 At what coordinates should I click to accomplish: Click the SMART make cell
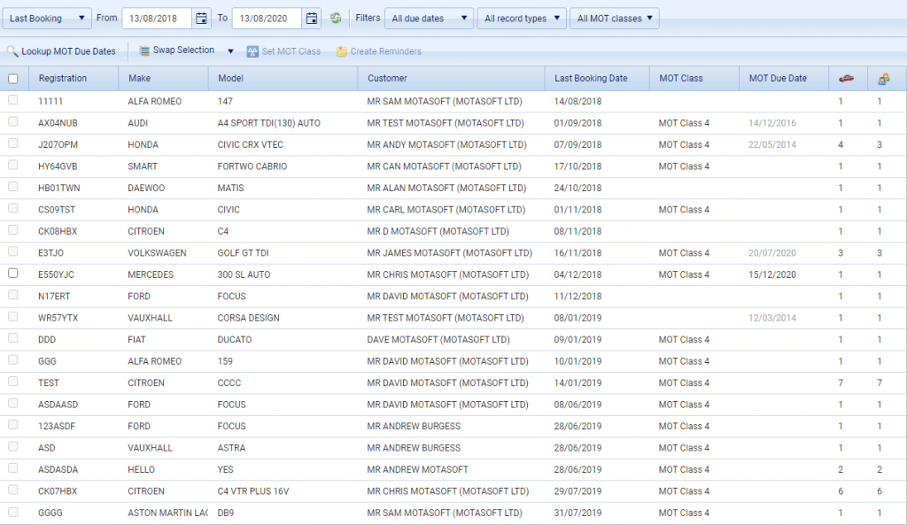point(143,166)
